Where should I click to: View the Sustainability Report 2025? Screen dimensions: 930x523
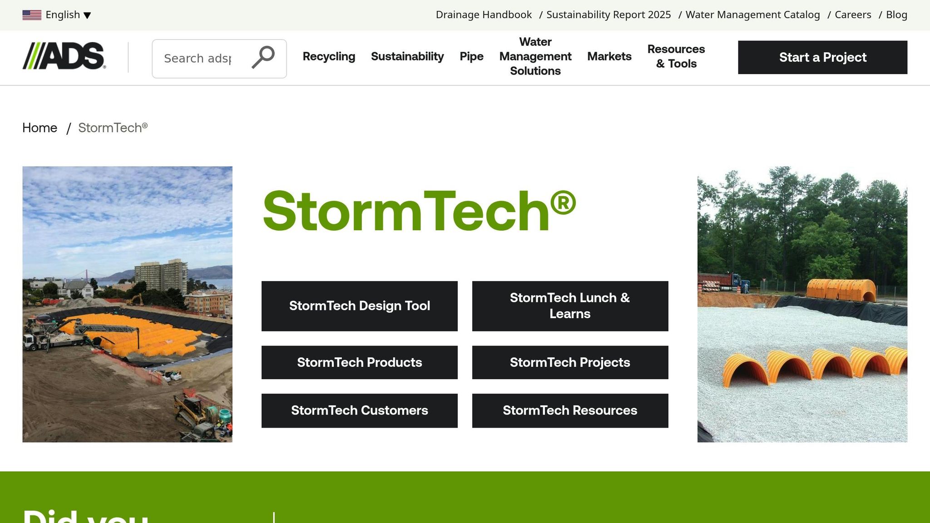(x=609, y=14)
